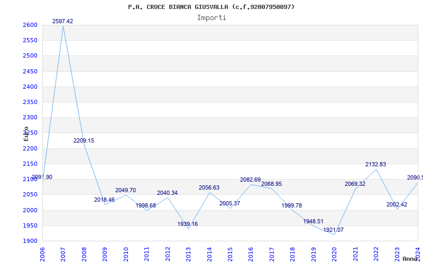The height and width of the screenshot is (264, 423).
Task: Select the 2068.95 data label
Action: point(271,184)
